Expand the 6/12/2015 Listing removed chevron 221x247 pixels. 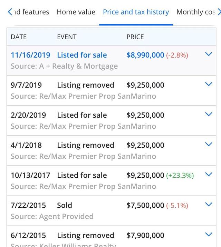(x=209, y=235)
